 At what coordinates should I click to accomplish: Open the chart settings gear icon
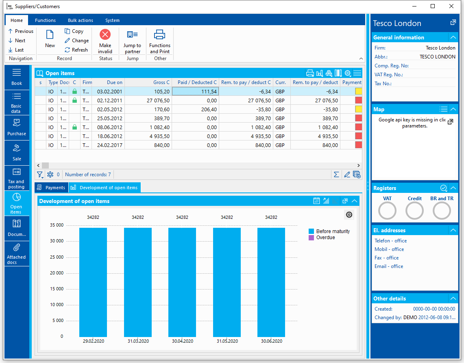point(349,215)
